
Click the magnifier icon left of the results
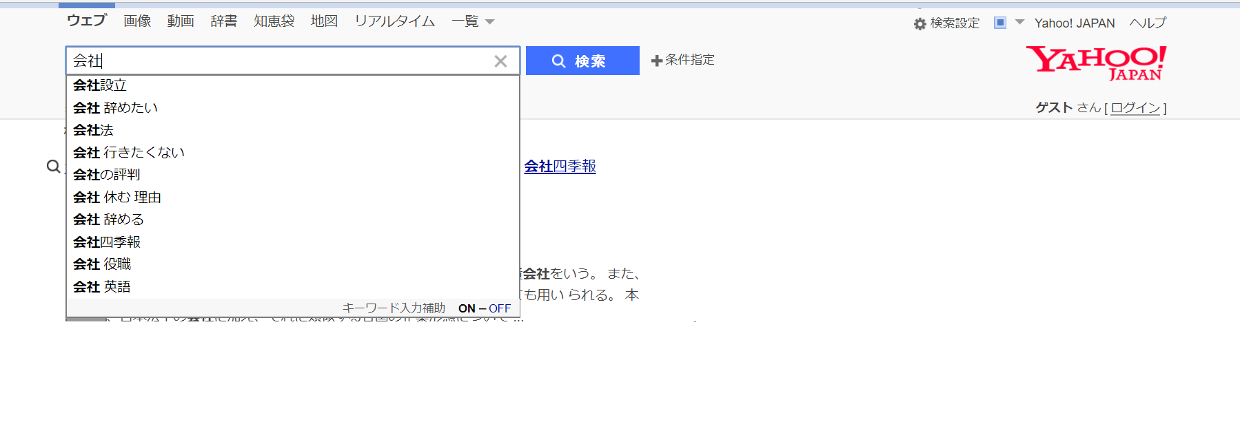(x=53, y=167)
